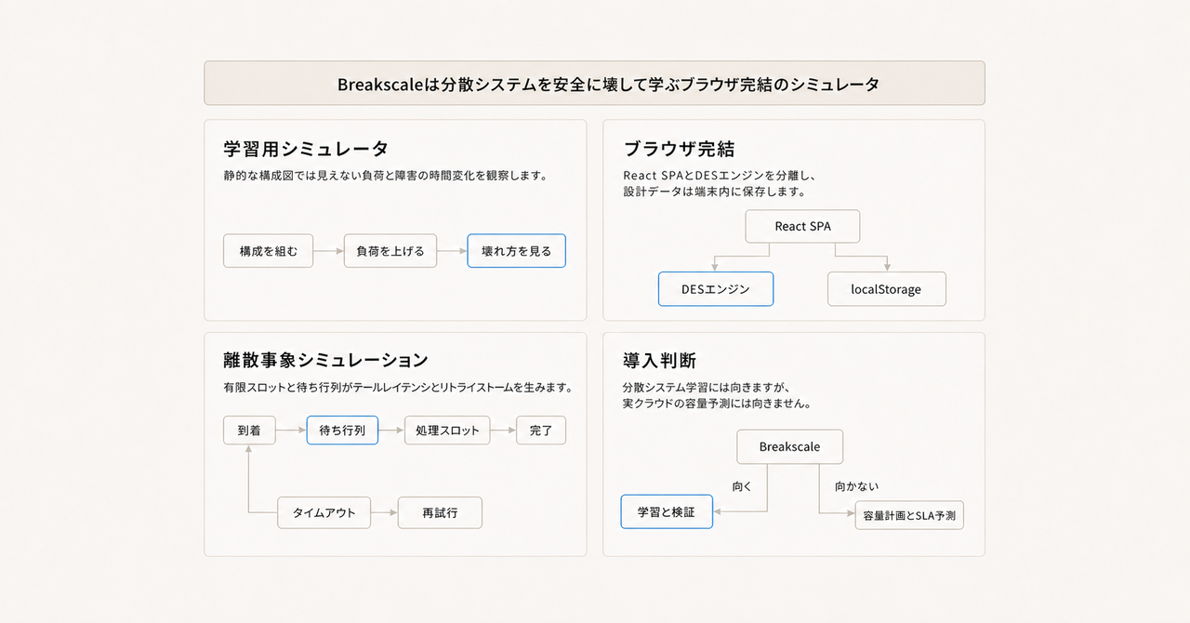Click the line 分散システム学習には向きますが
Viewport: 1190px width, 623px height.
(x=709, y=387)
